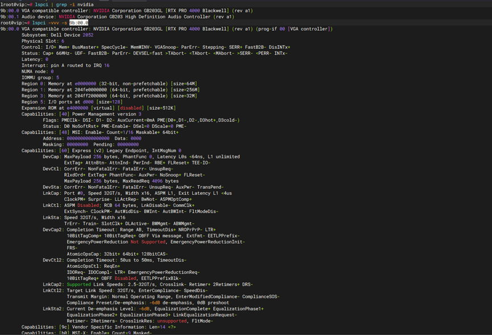492x335 pixels.
Task: Click 'Control: I/O+ Mem+ BusMaster+' line
Action: coord(156,47)
